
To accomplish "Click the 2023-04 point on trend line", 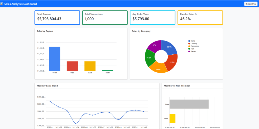I will click(x=76, y=123).
